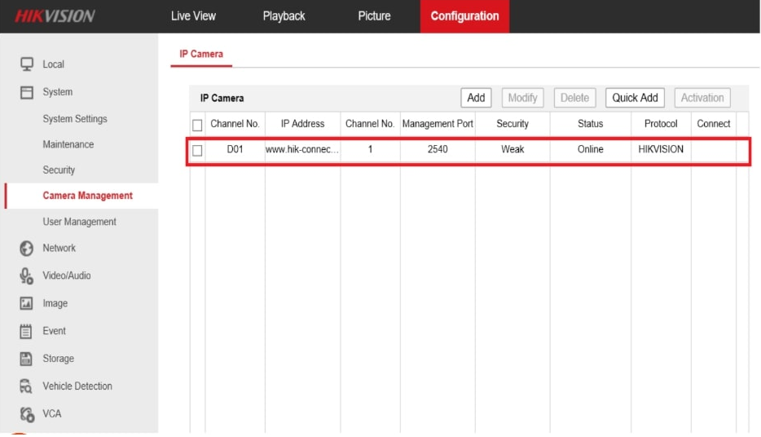Image resolution: width=761 pixels, height=437 pixels.
Task: Tick the checkbox for camera D01
Action: [x=197, y=150]
